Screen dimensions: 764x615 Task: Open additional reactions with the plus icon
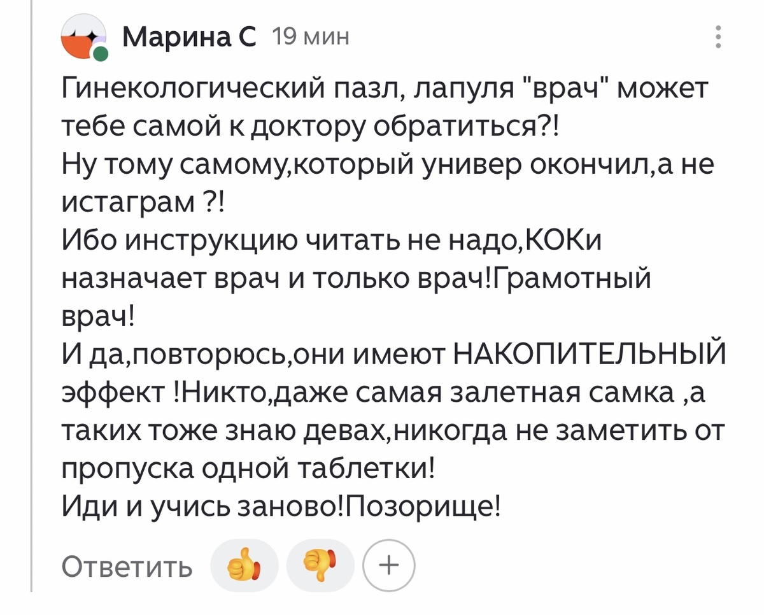(x=389, y=564)
